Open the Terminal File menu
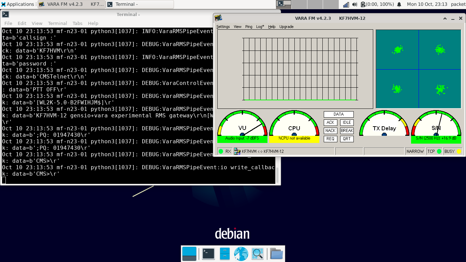Screen dimensions: 466x262 (8, 23)
